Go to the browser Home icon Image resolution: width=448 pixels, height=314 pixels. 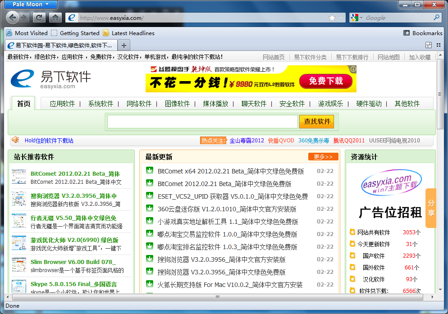[x=55, y=18]
